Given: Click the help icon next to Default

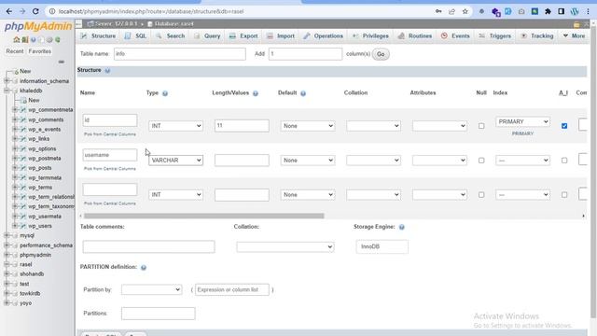Looking at the screenshot, I should tap(303, 93).
